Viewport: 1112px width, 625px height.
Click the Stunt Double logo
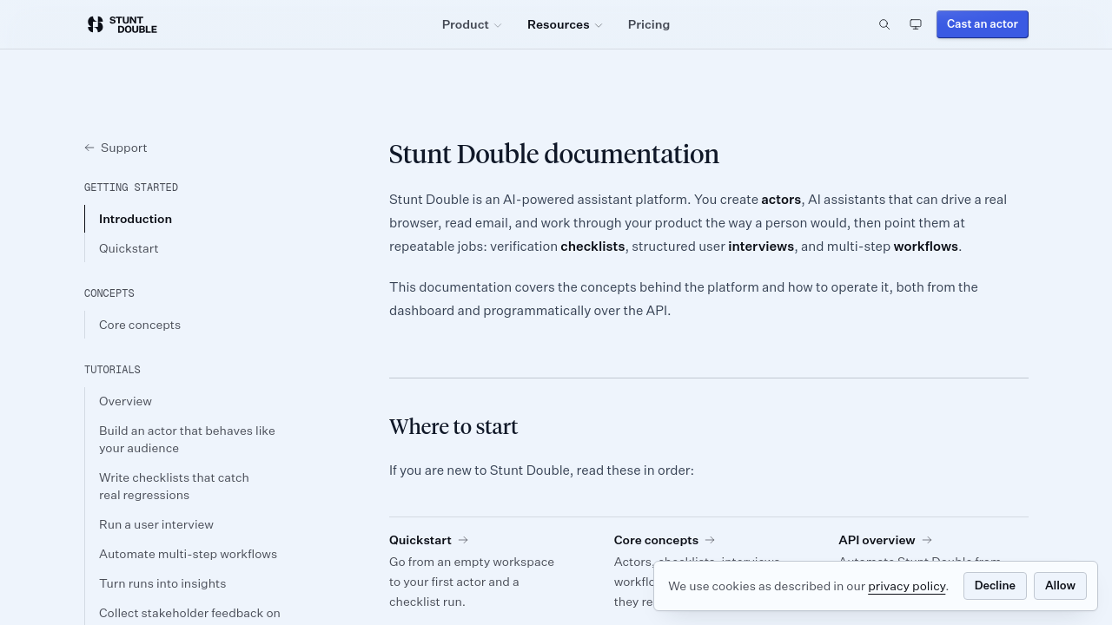(122, 24)
